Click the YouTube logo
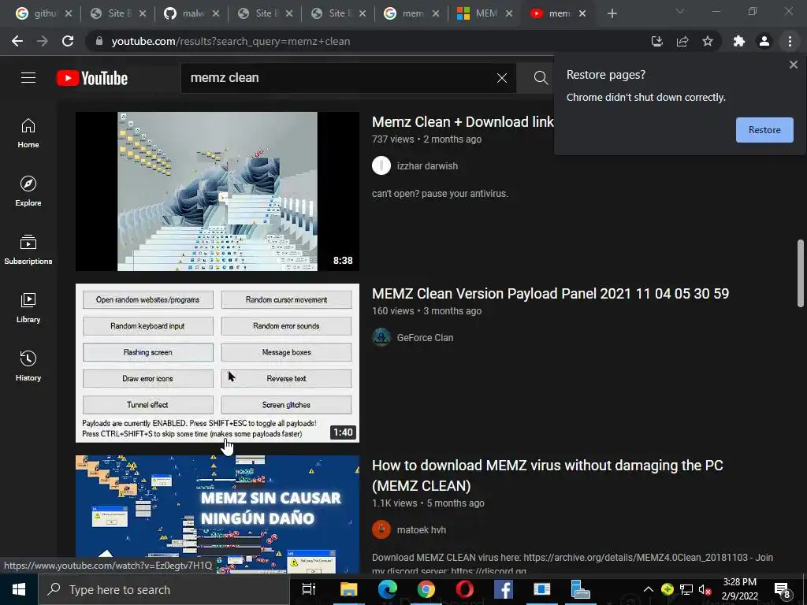This screenshot has width=807, height=605. point(92,78)
